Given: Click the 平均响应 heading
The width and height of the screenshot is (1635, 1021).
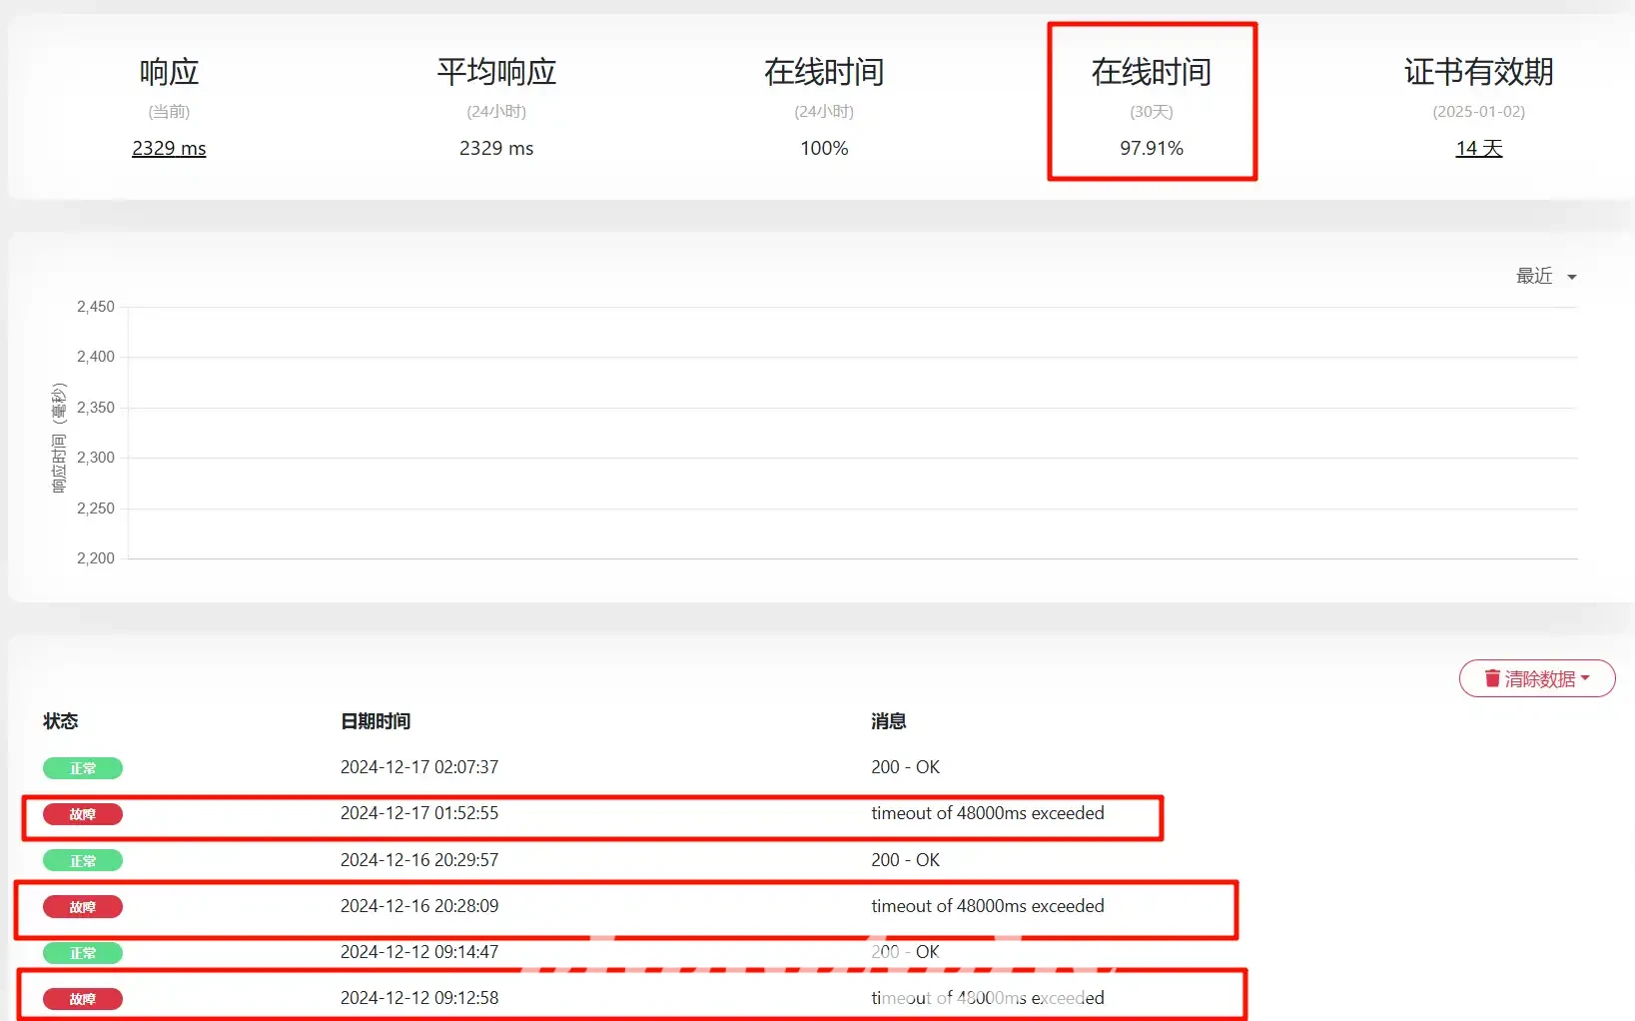Looking at the screenshot, I should [x=496, y=72].
